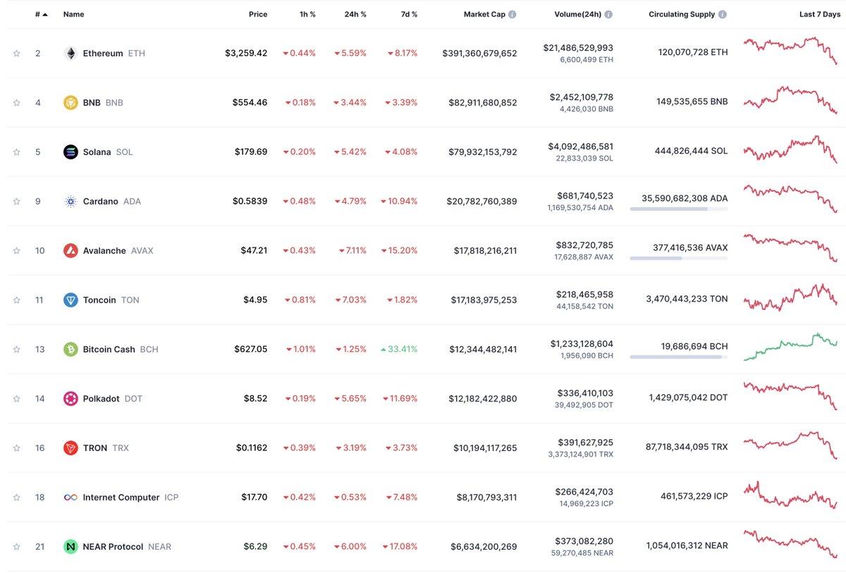The width and height of the screenshot is (846, 573).
Task: Click TRON market cap $10,194,117,265
Action: pyautogui.click(x=485, y=448)
